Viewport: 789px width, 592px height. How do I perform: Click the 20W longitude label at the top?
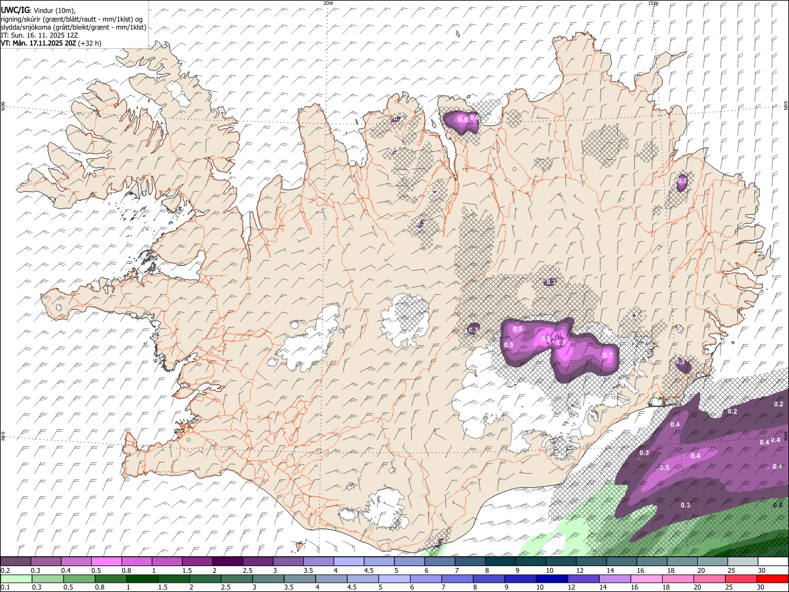point(328,3)
